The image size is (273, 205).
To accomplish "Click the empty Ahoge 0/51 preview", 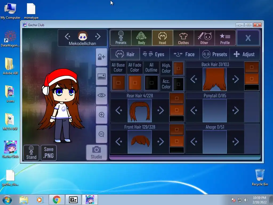I will tap(215, 142).
